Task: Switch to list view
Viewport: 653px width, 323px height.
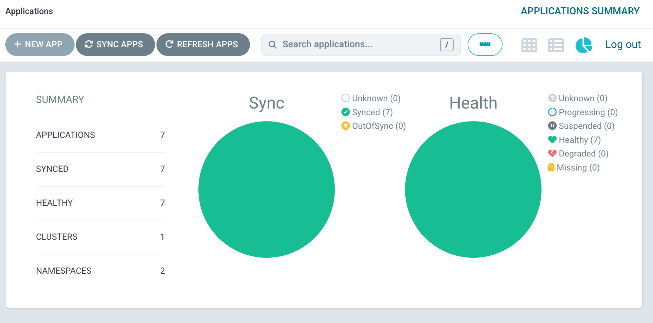Action: 556,45
